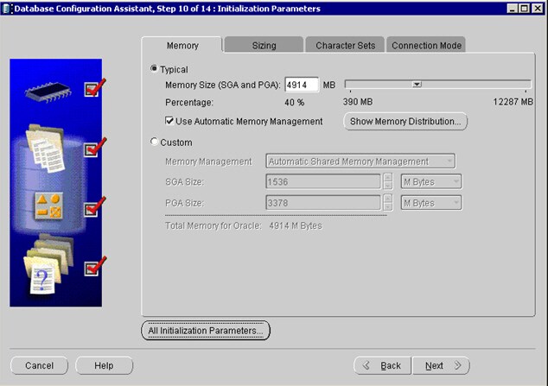The height and width of the screenshot is (386, 548).
Task: Increase SGA Size with up arrow
Action: [x=387, y=178]
